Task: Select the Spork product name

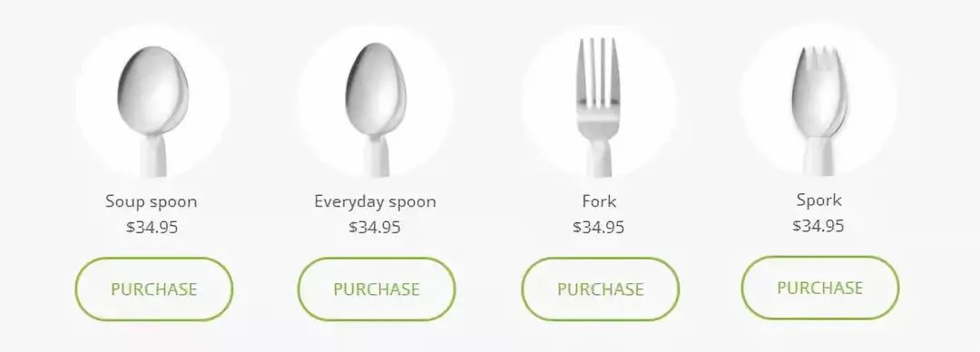Action: pos(818,200)
